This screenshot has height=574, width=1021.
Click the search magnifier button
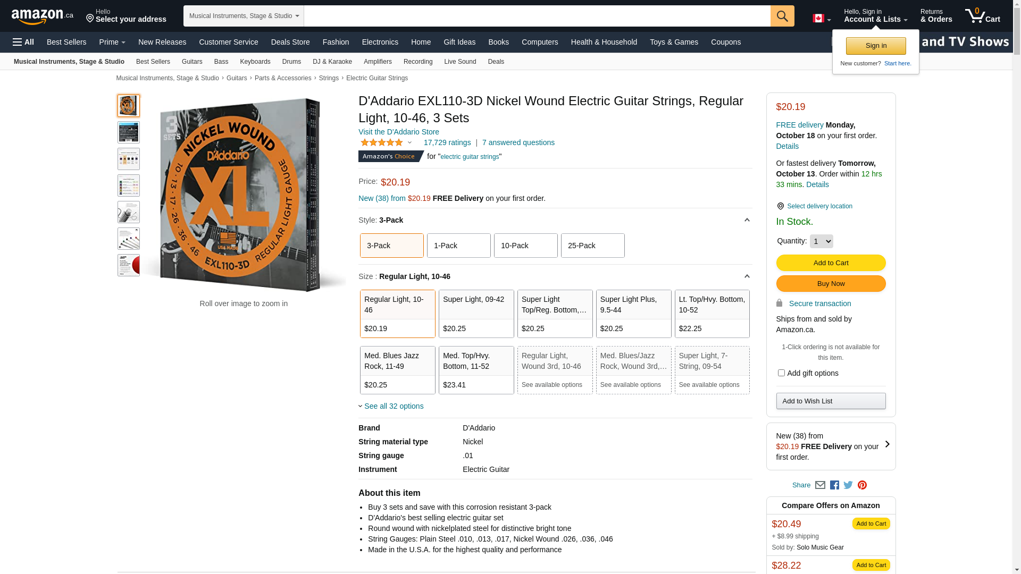782,16
